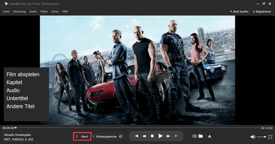
Task: Jump to the next chapter
Action: point(176,136)
